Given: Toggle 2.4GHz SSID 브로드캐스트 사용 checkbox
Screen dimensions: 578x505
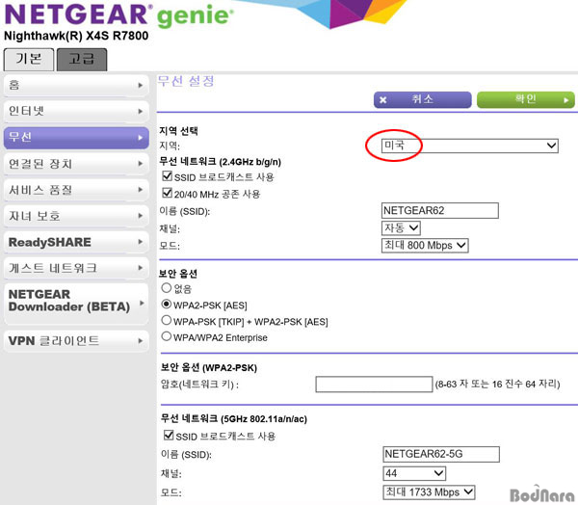Looking at the screenshot, I should click(168, 176).
